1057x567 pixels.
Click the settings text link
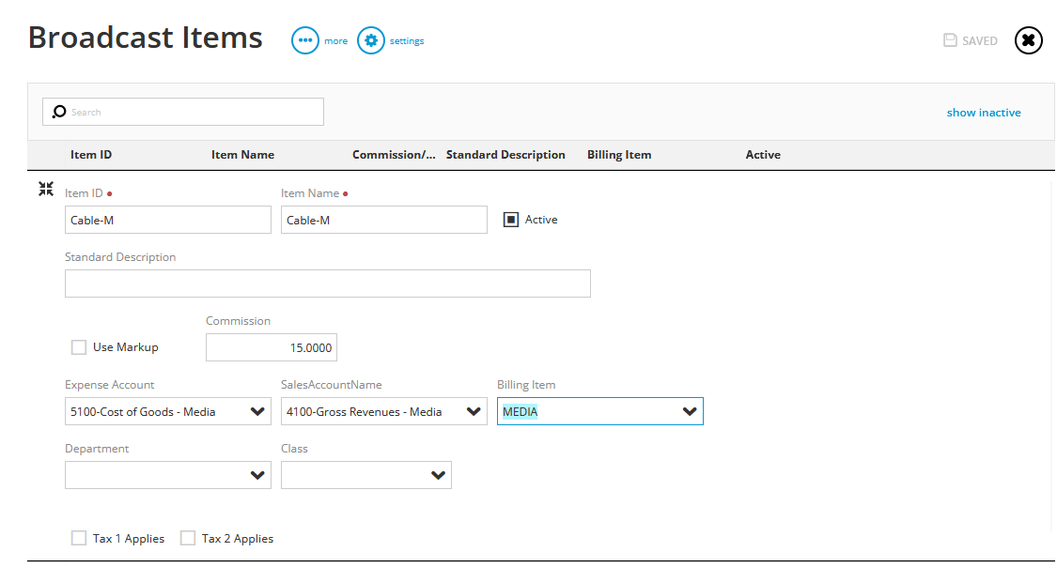coord(407,41)
